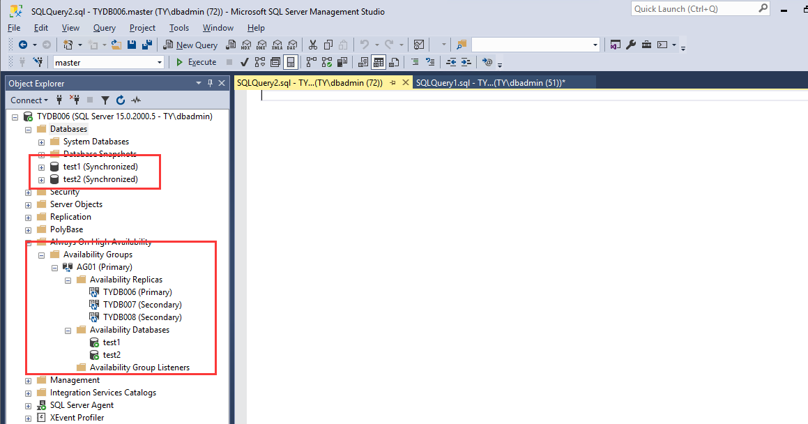Click the DMX query icon

(x=261, y=45)
